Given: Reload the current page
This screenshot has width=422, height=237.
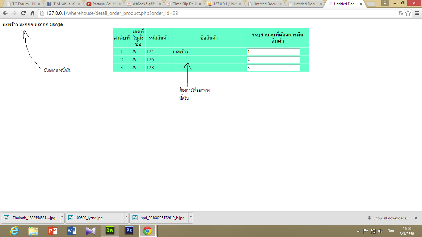Looking at the screenshot, I should click(x=23, y=13).
